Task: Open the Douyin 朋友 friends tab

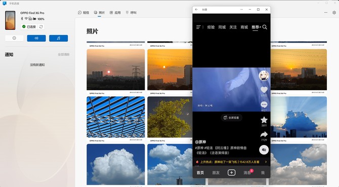Action: click(216, 172)
